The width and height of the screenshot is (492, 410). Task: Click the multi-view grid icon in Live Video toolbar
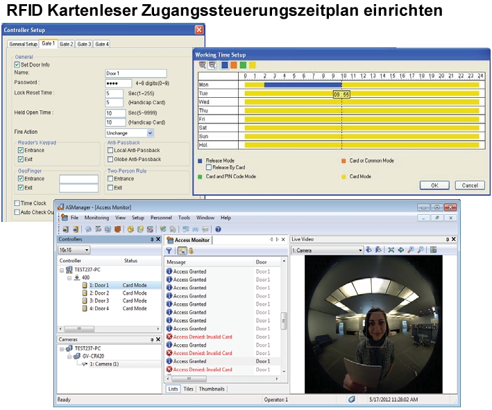[433, 250]
